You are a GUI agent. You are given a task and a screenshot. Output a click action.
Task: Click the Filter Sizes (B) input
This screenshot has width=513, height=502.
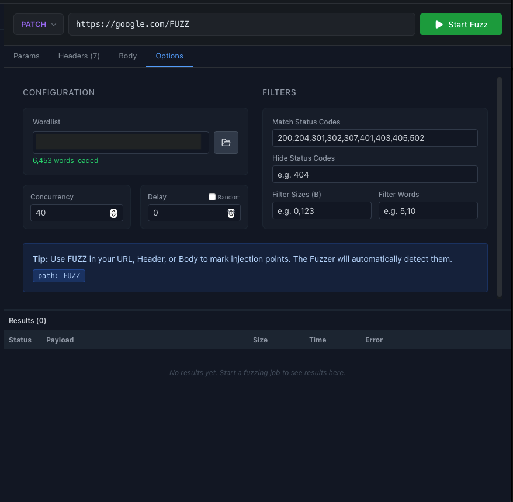321,210
